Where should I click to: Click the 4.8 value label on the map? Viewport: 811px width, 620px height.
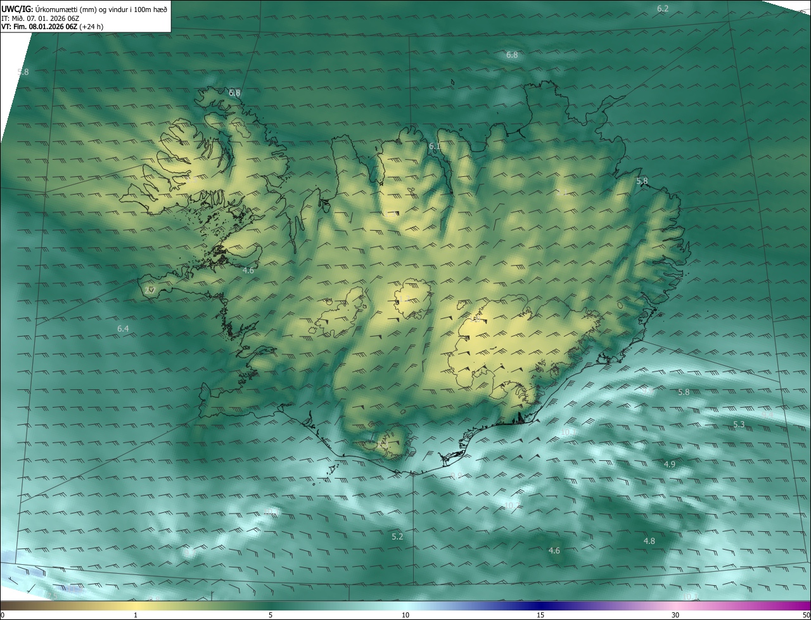point(649,541)
